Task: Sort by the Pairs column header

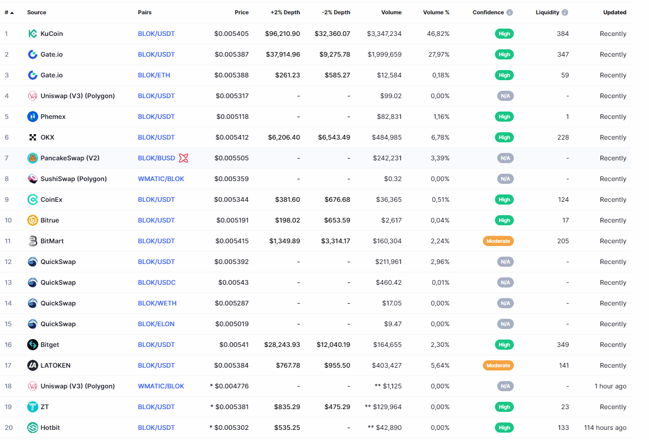Action: click(x=144, y=12)
